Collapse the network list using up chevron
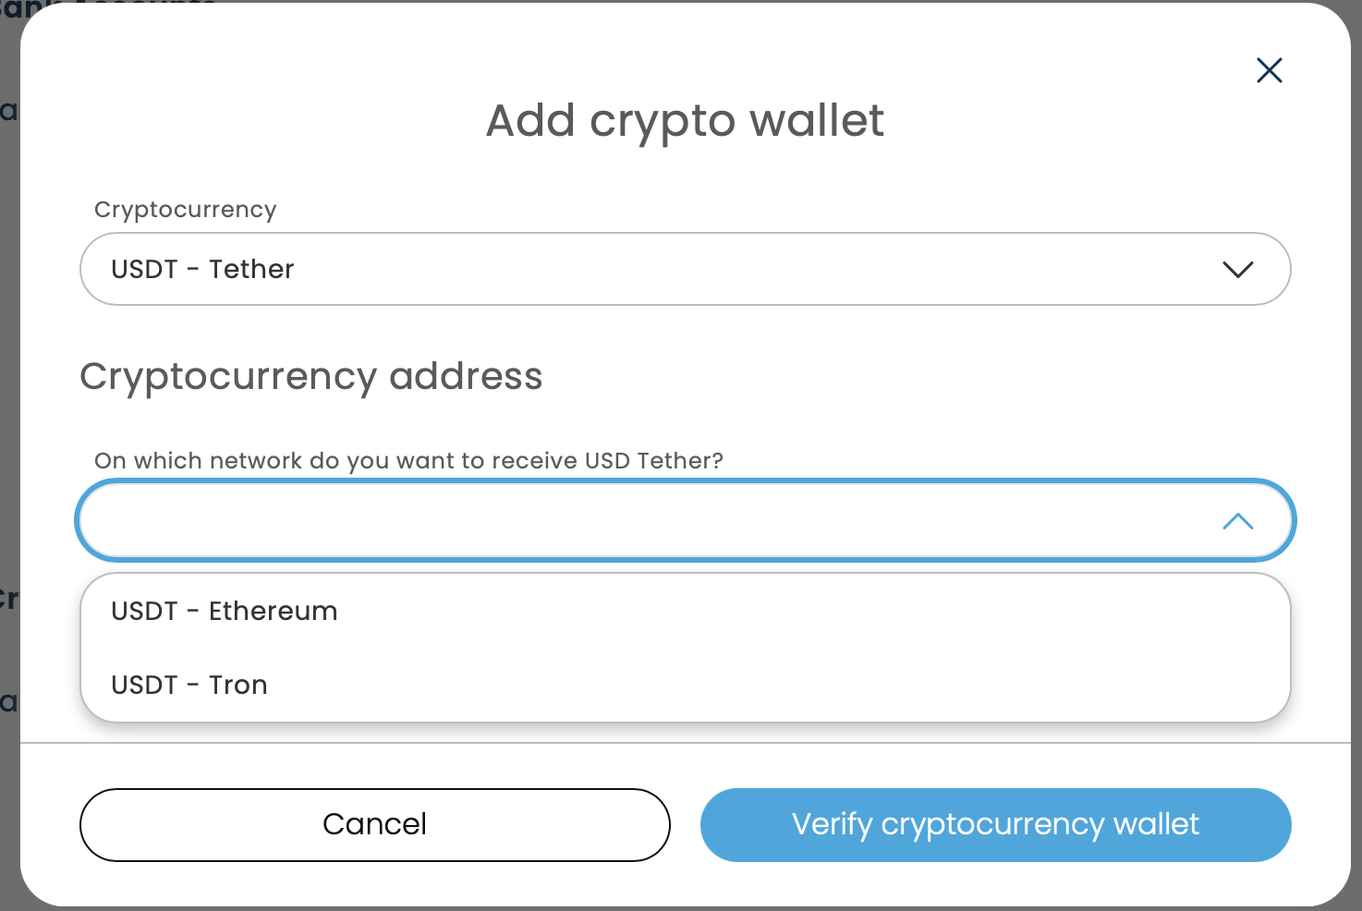 coord(1237,522)
